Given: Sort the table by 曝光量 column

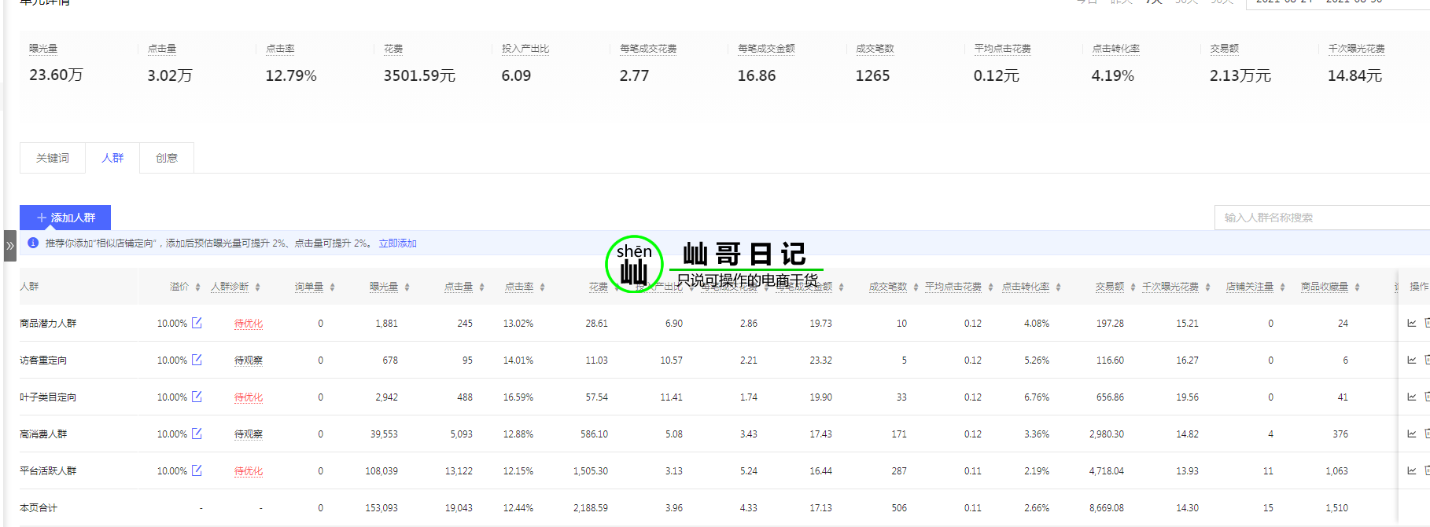Looking at the screenshot, I should click(407, 287).
